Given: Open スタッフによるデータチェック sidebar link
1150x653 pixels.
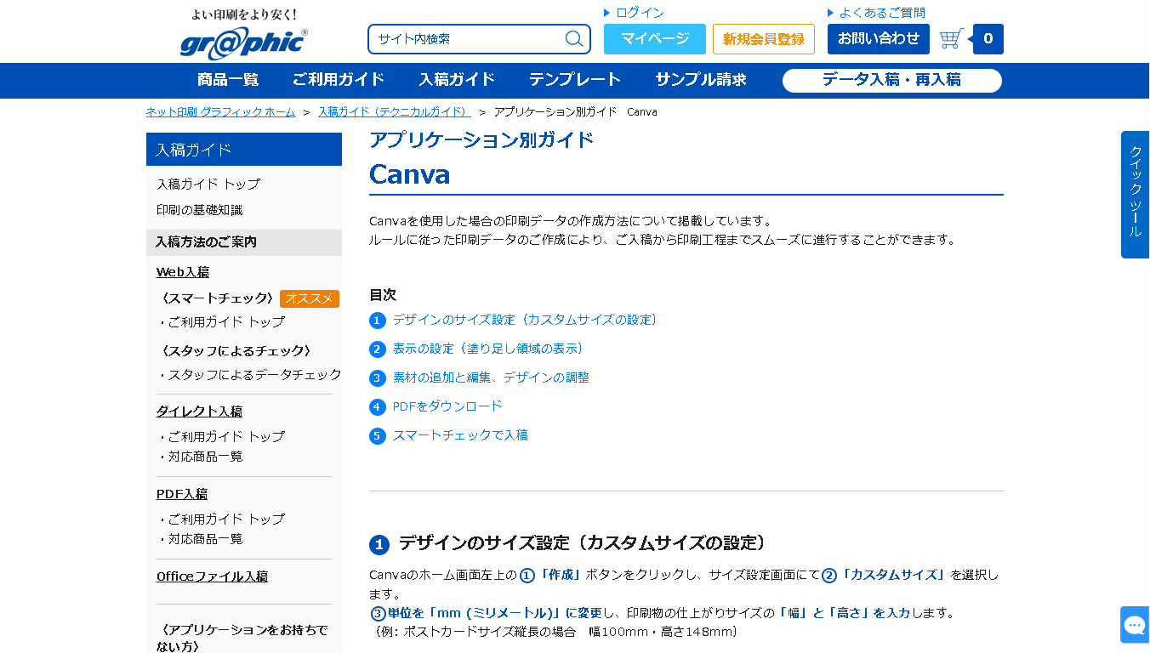Looking at the screenshot, I should click(x=254, y=375).
